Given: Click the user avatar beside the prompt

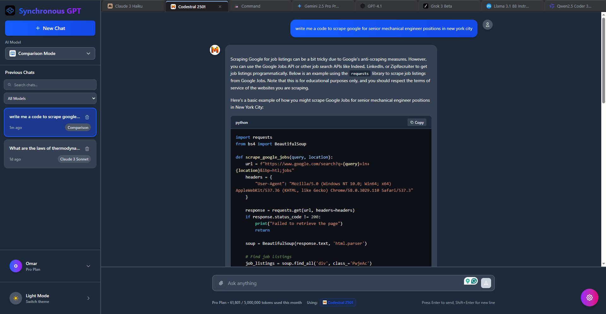Looking at the screenshot, I should [x=487, y=25].
